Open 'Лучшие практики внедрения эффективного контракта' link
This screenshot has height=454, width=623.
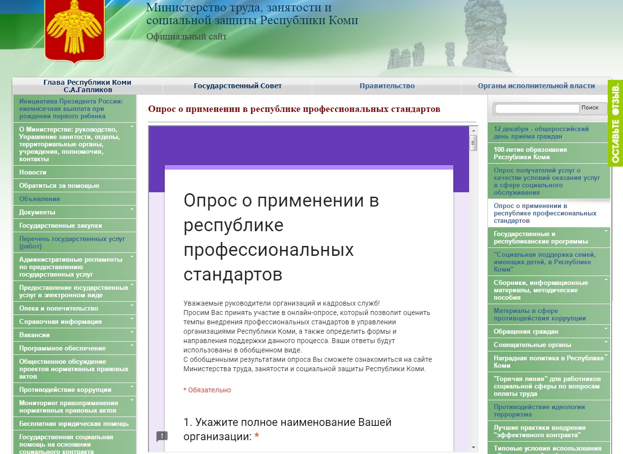click(x=549, y=431)
